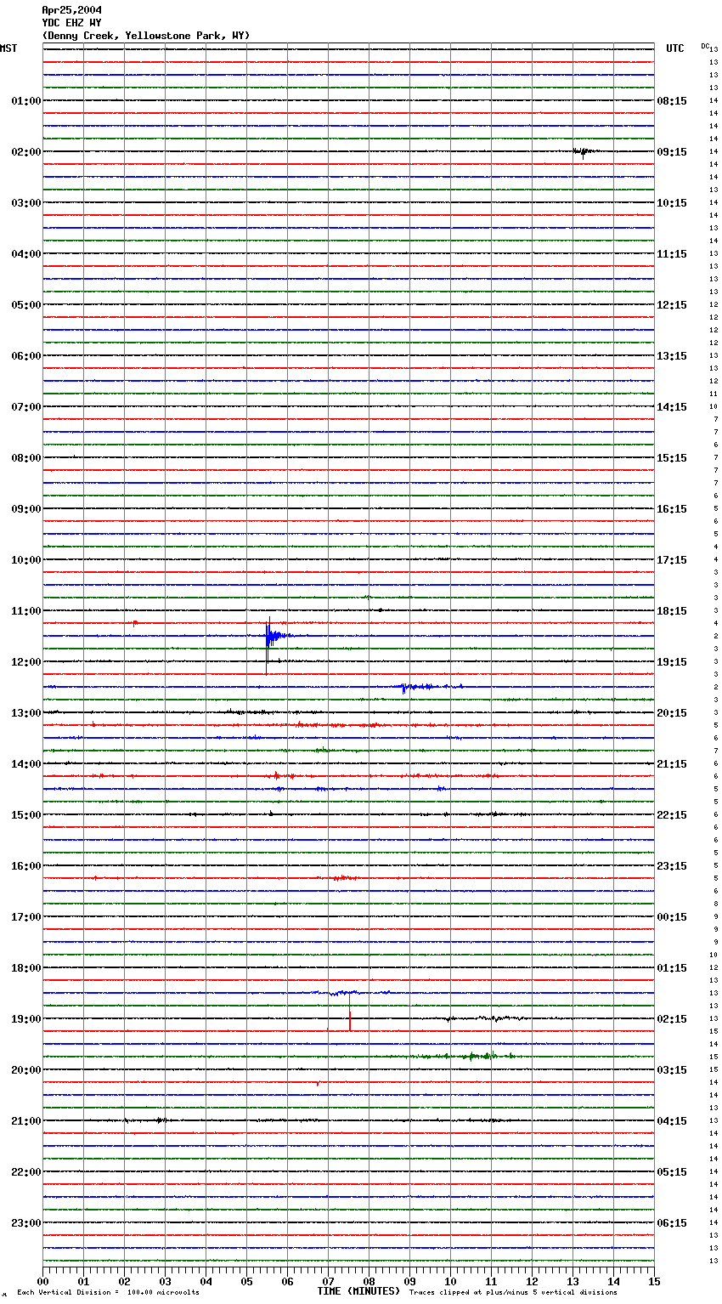This screenshot has height=1304, width=722.
Task: Select the 14:00 MST time label
Action: (x=26, y=764)
